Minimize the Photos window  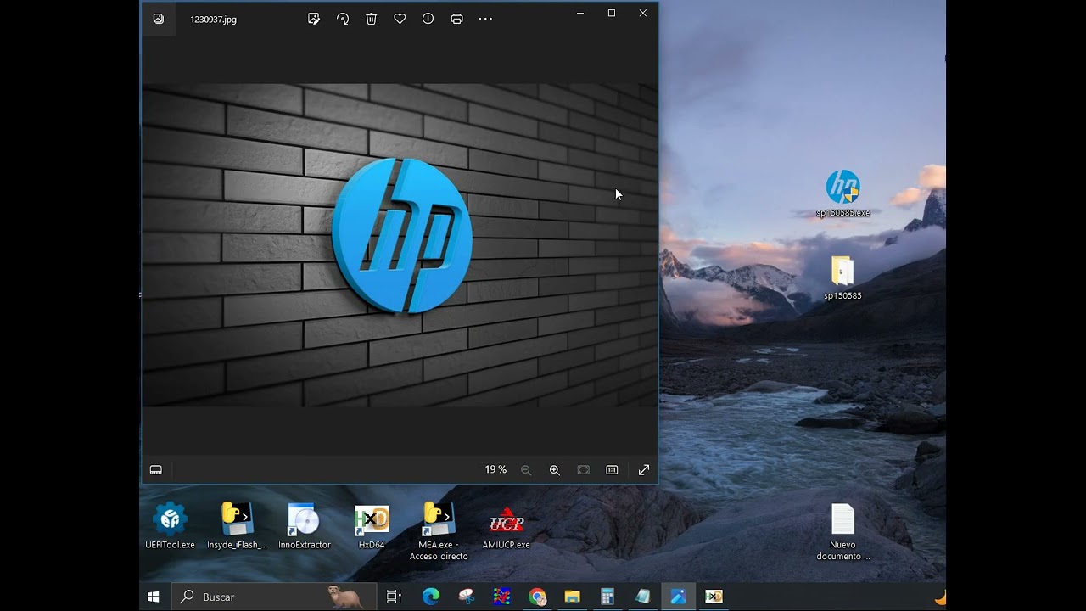tap(580, 13)
